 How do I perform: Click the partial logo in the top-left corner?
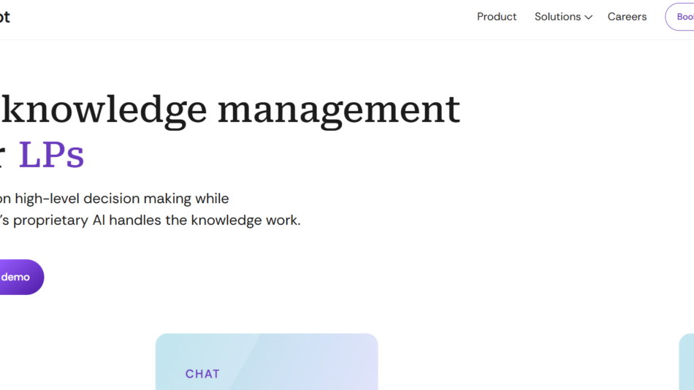(x=4, y=17)
